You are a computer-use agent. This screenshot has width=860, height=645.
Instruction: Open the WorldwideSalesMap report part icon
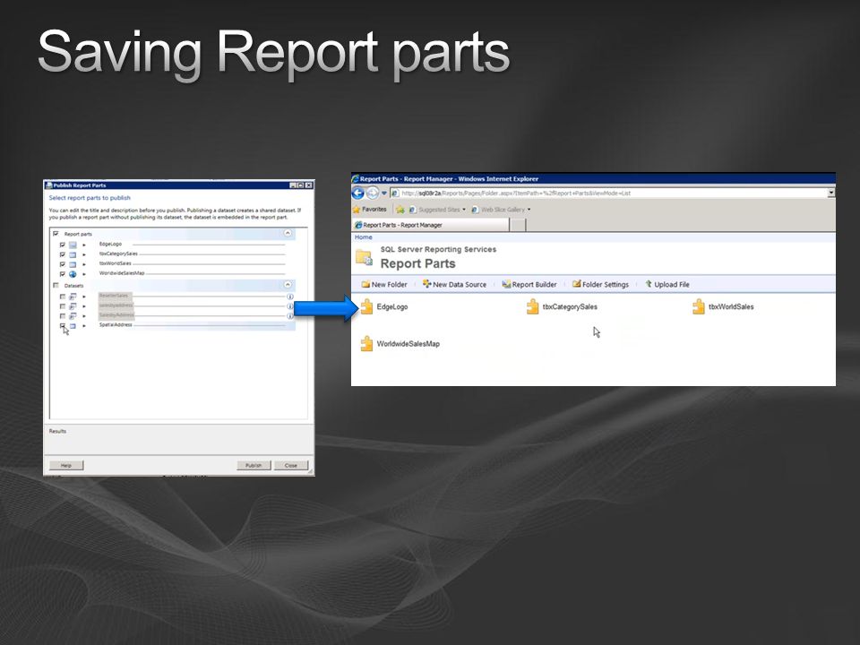pos(366,343)
